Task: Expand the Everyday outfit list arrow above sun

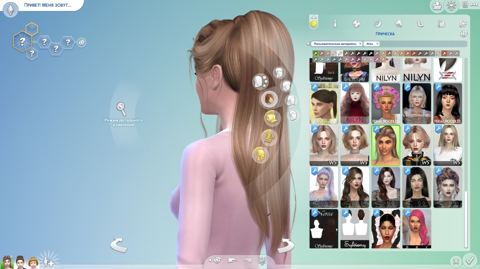Action: 314,17
